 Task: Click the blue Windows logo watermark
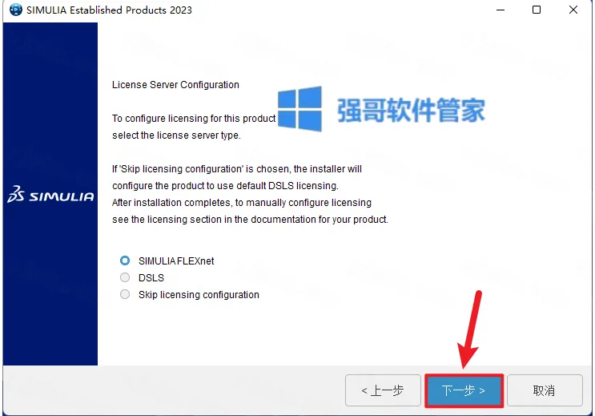click(x=300, y=109)
